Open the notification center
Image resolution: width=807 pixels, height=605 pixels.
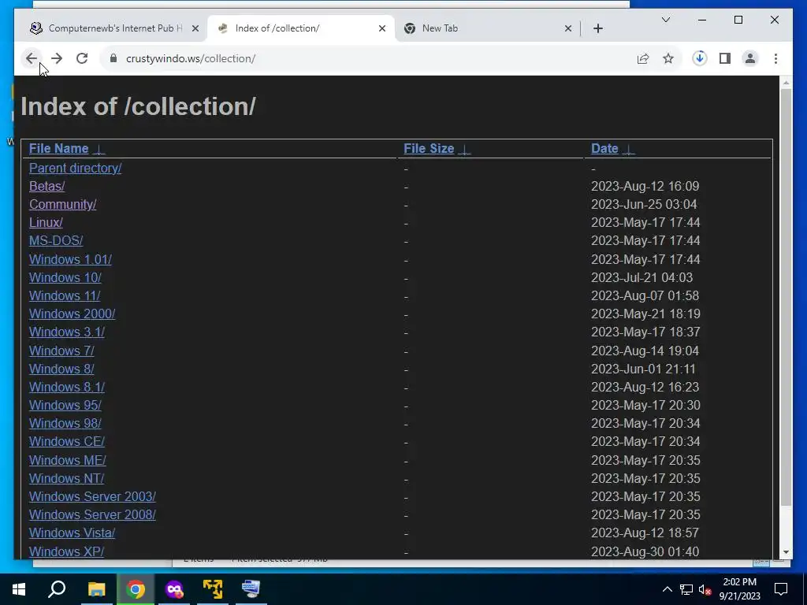(x=781, y=589)
